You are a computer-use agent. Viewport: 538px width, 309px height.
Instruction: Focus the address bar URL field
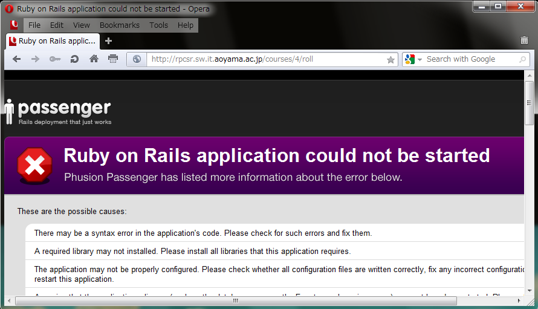click(x=266, y=59)
